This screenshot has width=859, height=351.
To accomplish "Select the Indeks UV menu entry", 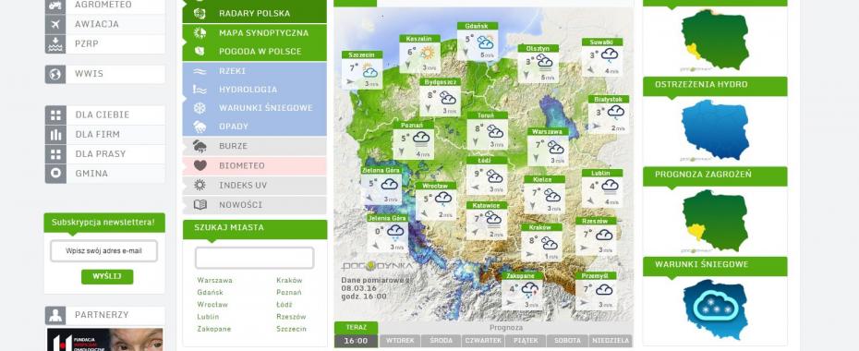I will [x=255, y=185].
